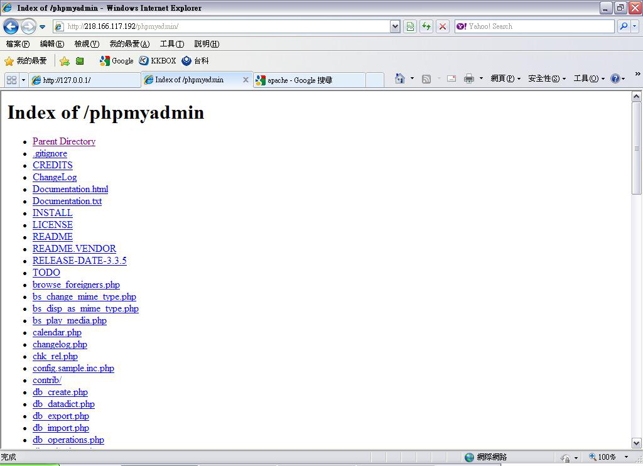
Task: Open the 網頁(P) command bar menu
Action: pos(505,79)
